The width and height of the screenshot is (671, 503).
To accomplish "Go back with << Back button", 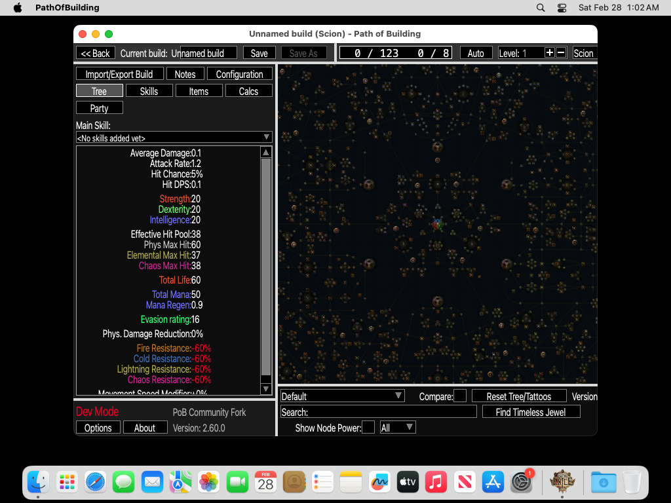I will [96, 53].
